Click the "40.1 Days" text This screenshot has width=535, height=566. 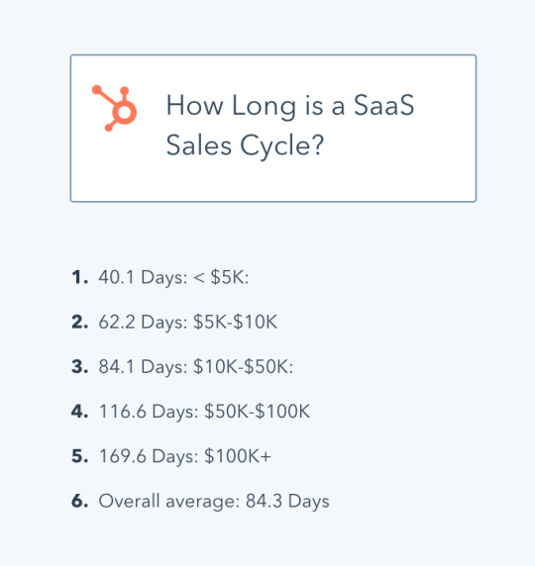[142, 278]
